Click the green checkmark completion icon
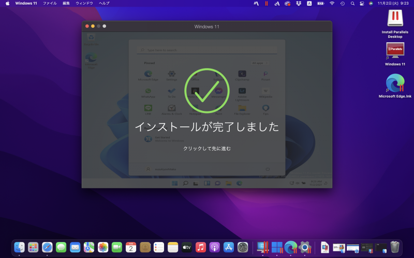414x258 pixels. pos(207,91)
